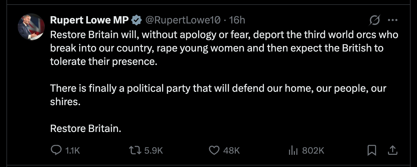Like the tweet with the heart icon
This screenshot has height=167, width=417.
(x=214, y=150)
